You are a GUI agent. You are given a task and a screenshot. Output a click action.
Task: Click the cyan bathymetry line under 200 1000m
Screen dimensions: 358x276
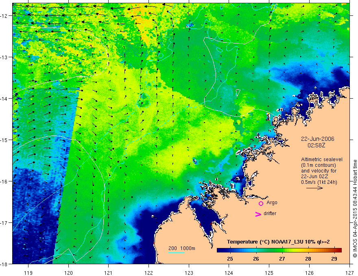point(176,252)
